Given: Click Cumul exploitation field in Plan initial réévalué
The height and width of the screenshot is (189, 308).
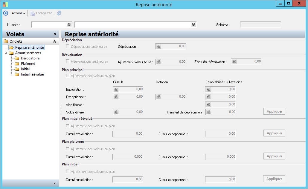Looking at the screenshot, I should (128, 134).
